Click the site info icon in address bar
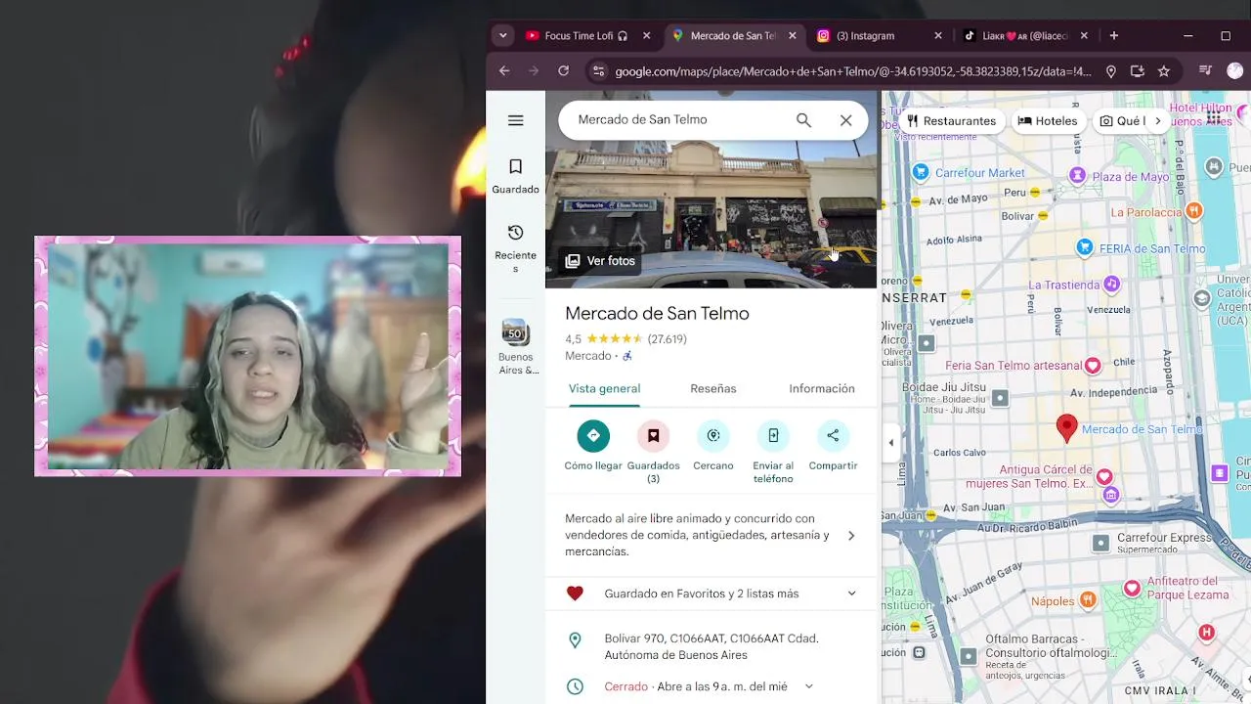 (x=598, y=71)
